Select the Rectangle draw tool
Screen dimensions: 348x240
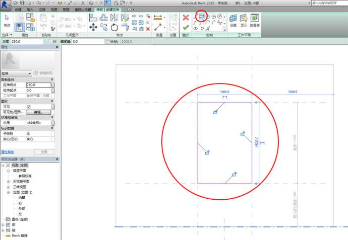pyautogui.click(x=201, y=17)
